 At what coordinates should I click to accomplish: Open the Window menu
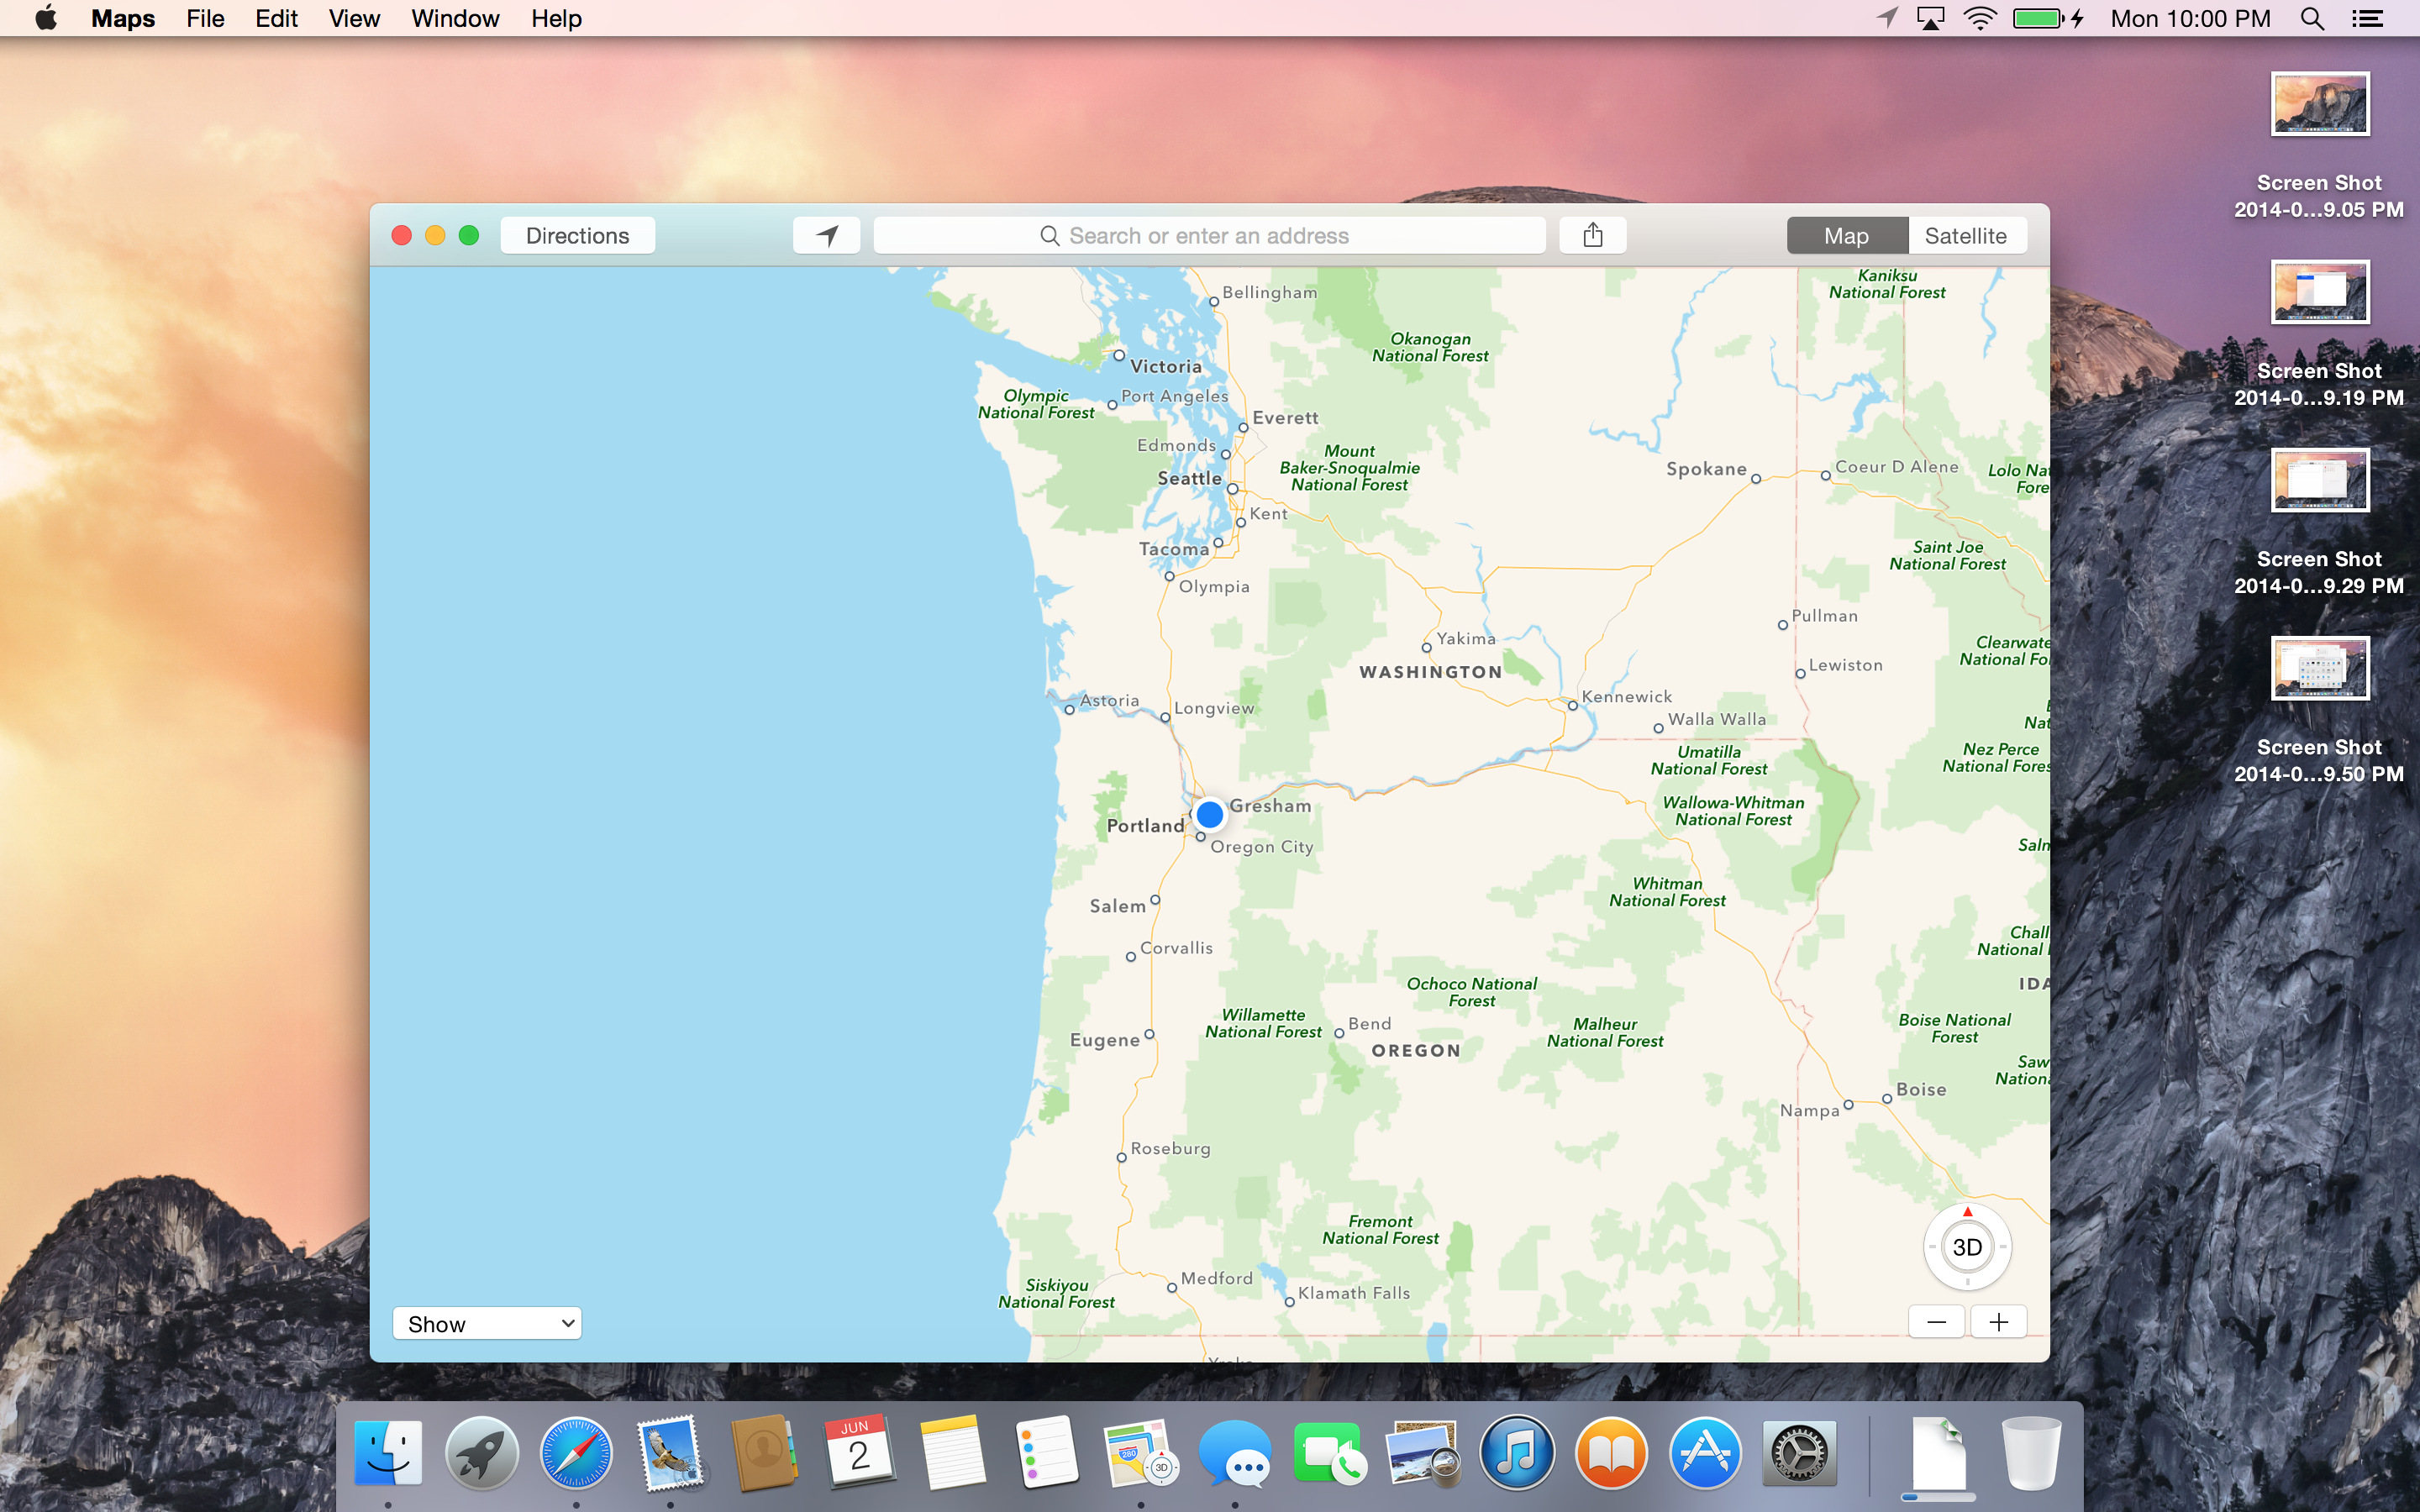[x=455, y=18]
